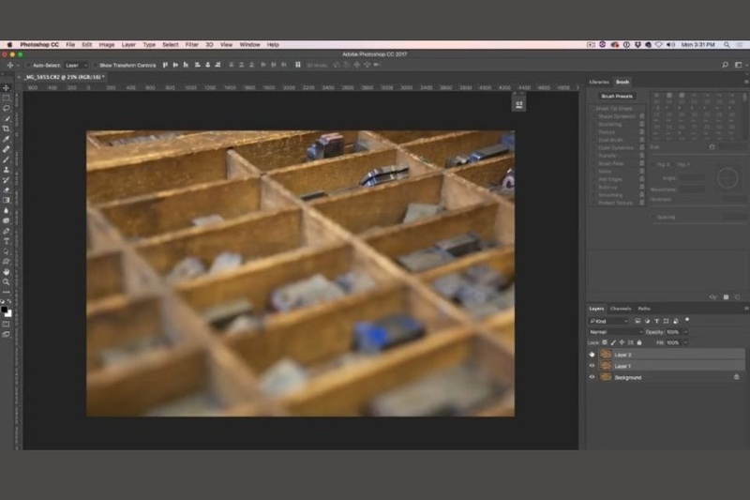This screenshot has height=500, width=750.
Task: Click the collapsed panel icon on the canvas
Action: tap(519, 104)
